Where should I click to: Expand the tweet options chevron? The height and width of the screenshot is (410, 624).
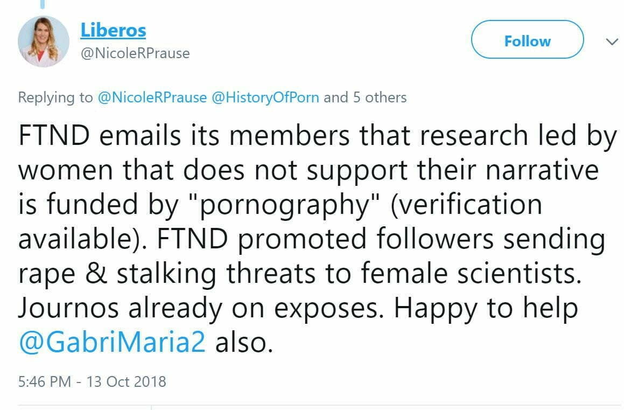point(612,42)
